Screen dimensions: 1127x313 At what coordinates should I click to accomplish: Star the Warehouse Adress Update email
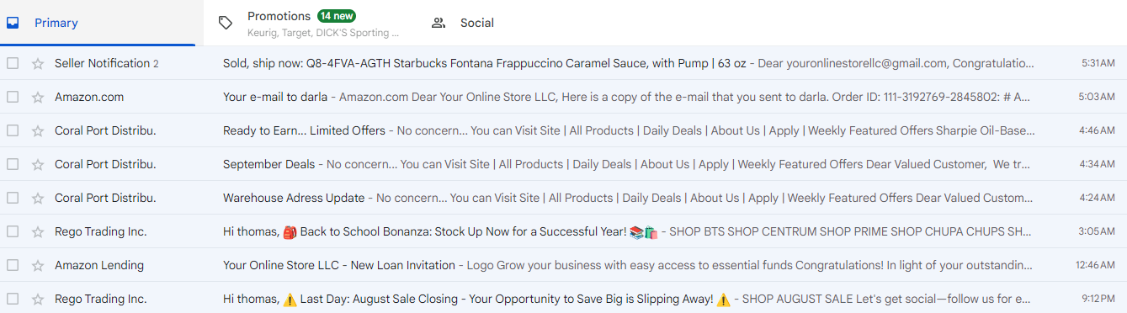[x=37, y=198]
